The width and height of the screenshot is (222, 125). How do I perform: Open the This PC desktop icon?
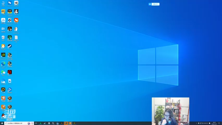coord(3,3)
